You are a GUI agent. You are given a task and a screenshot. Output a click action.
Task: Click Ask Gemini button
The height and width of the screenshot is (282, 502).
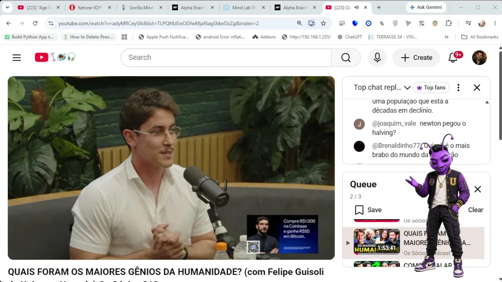click(x=426, y=7)
